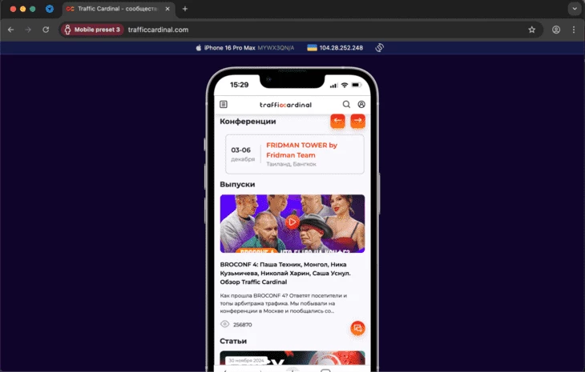Open a new tab with plus button

coord(185,9)
